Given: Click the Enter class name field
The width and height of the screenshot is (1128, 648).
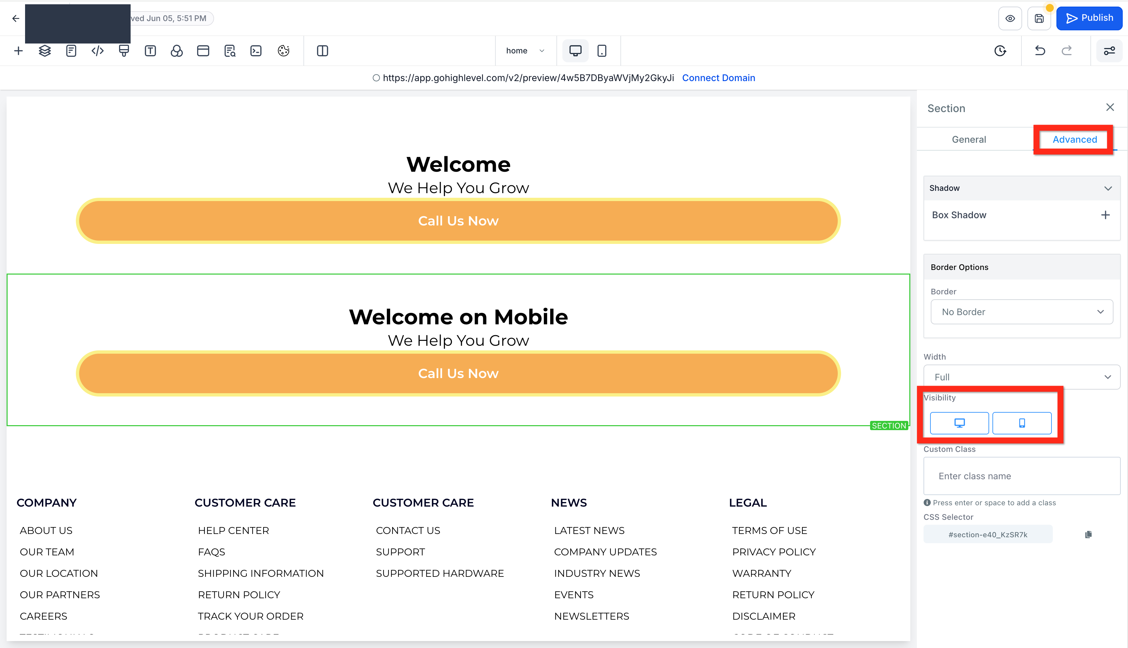Looking at the screenshot, I should (1021, 476).
